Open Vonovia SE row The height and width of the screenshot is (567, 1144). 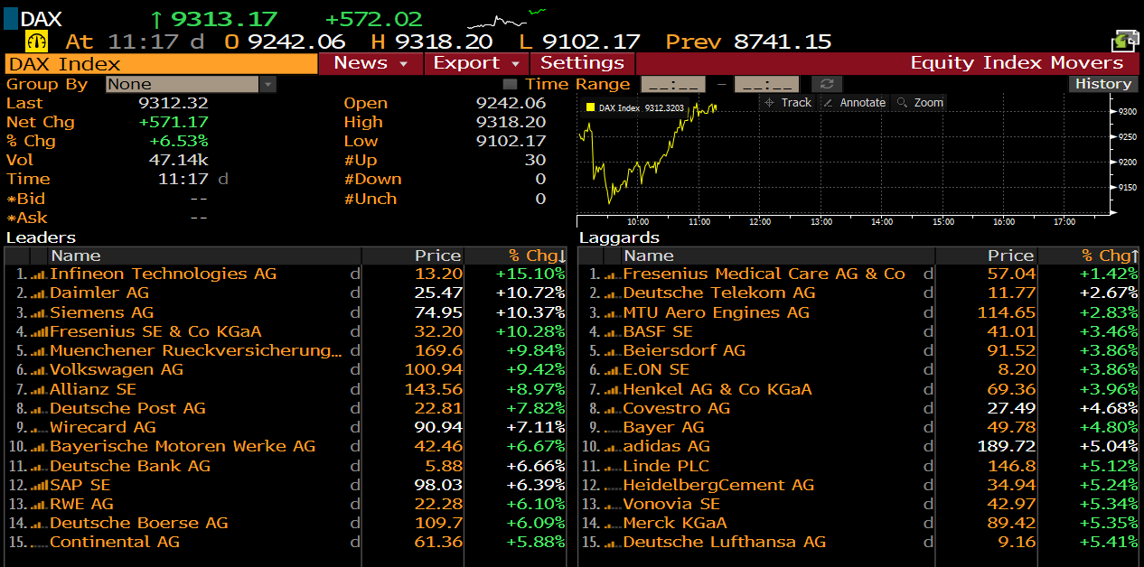[858, 504]
